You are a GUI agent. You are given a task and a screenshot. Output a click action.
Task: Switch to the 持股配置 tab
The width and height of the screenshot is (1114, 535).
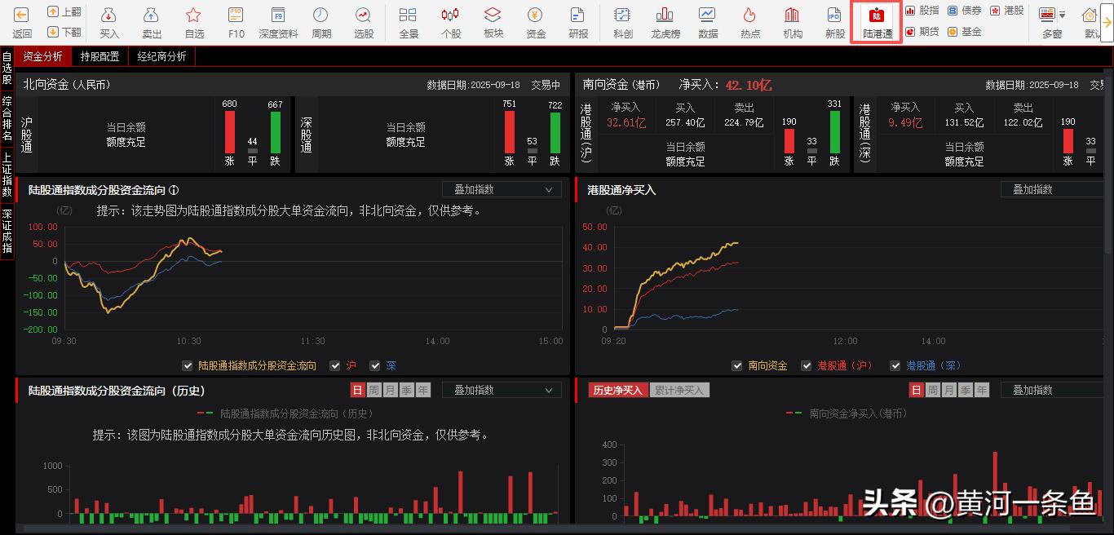click(x=99, y=57)
